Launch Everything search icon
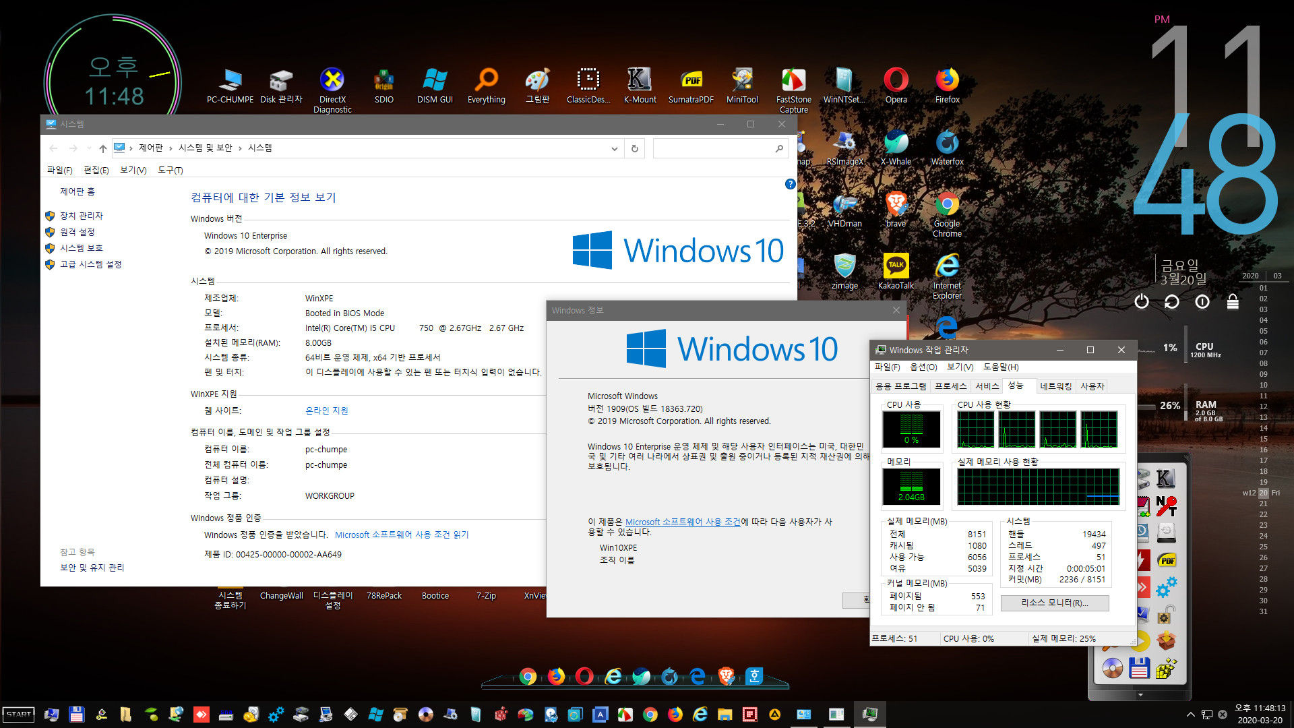1294x728 pixels. (486, 86)
